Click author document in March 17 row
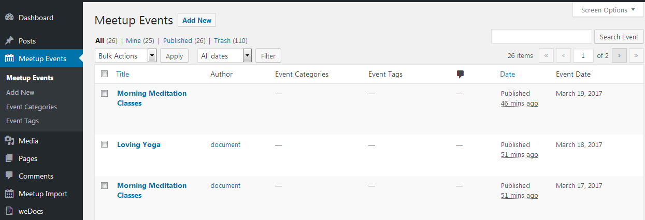The image size is (645, 220). 225,185
